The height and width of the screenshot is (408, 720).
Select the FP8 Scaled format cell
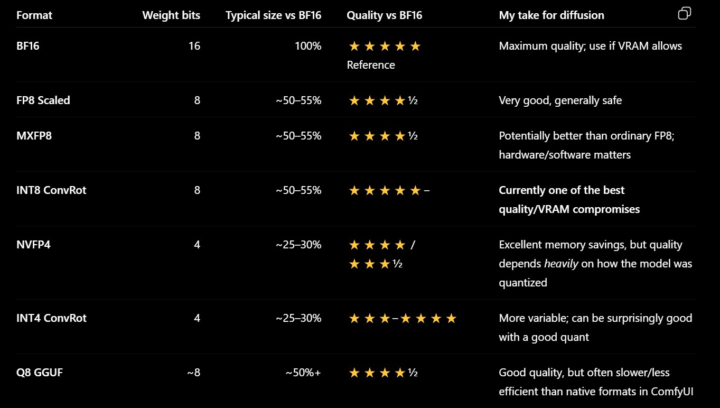[43, 100]
